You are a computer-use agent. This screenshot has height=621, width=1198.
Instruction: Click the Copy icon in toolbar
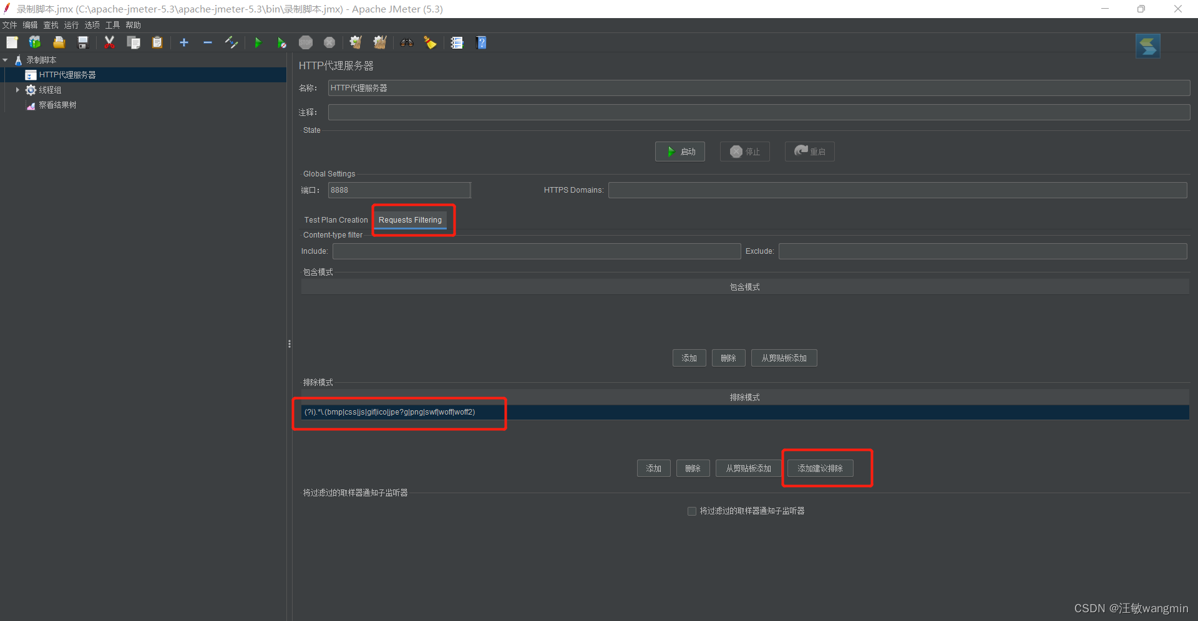point(134,42)
